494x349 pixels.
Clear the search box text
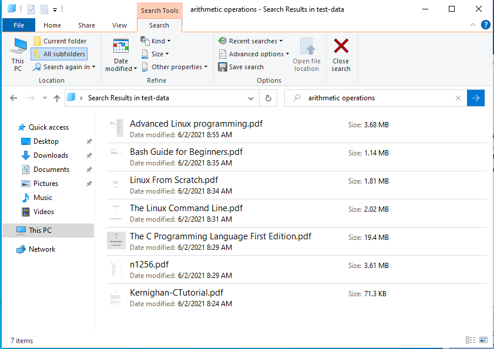[x=458, y=98]
